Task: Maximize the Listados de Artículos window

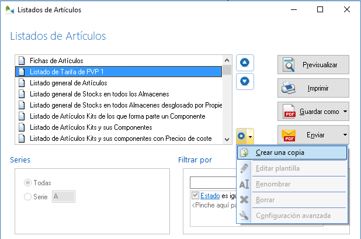Action: tap(320, 9)
